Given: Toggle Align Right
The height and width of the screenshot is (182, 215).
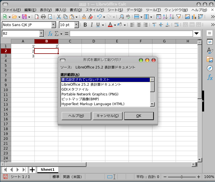Looking at the screenshot, I should tap(146, 25).
